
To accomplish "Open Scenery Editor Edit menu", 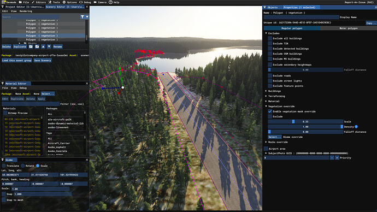I will [x=5, y=11].
